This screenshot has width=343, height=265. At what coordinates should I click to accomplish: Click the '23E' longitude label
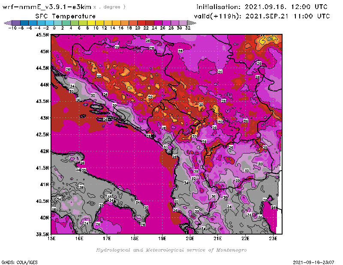(x=273, y=238)
